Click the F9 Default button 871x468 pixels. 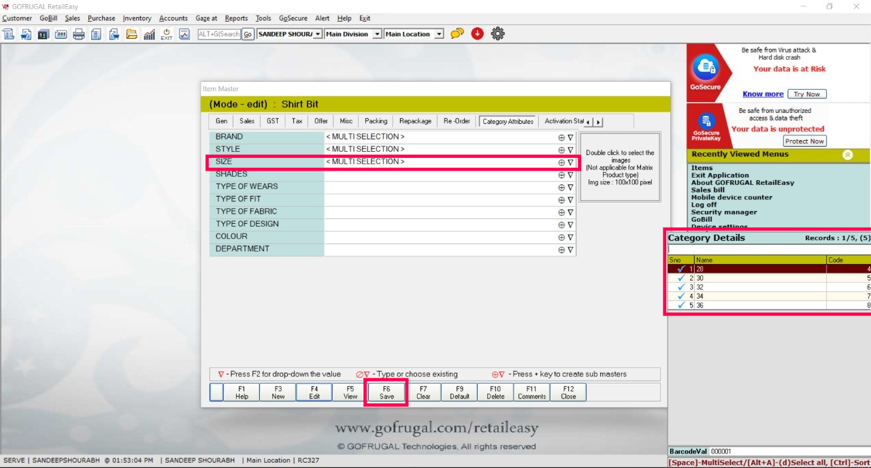pyautogui.click(x=459, y=392)
